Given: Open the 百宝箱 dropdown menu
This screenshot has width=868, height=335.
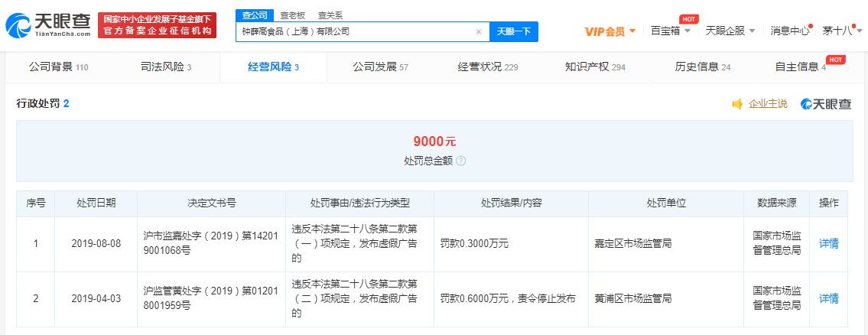Looking at the screenshot, I should (x=671, y=31).
